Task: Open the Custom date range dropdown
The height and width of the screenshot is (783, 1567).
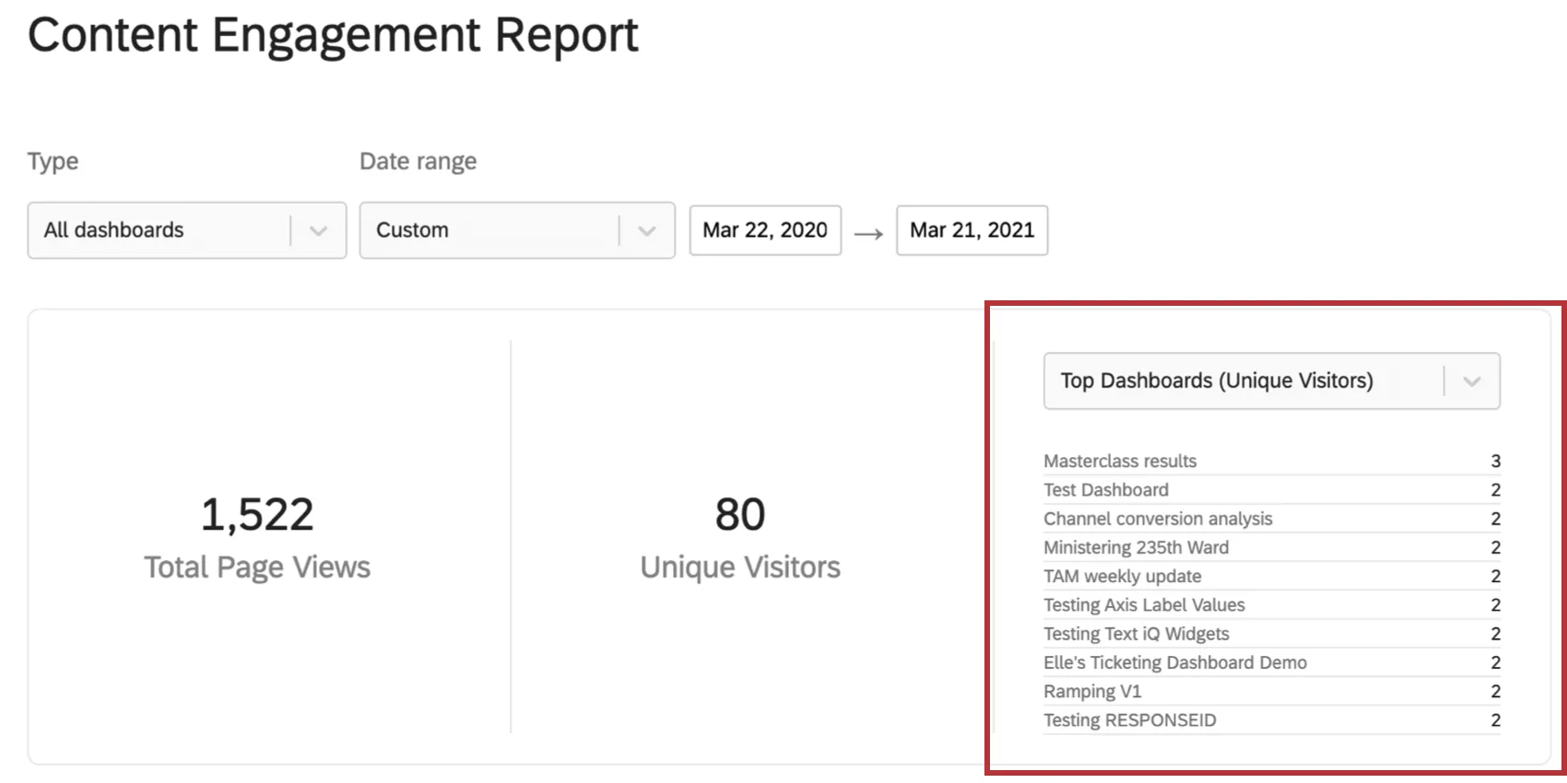Action: tap(517, 230)
